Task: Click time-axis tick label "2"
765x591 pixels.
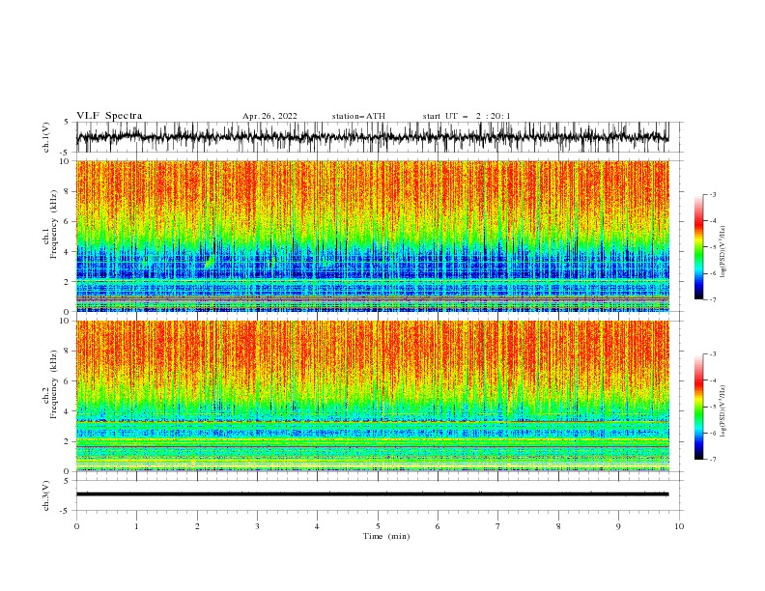Action: point(197,526)
